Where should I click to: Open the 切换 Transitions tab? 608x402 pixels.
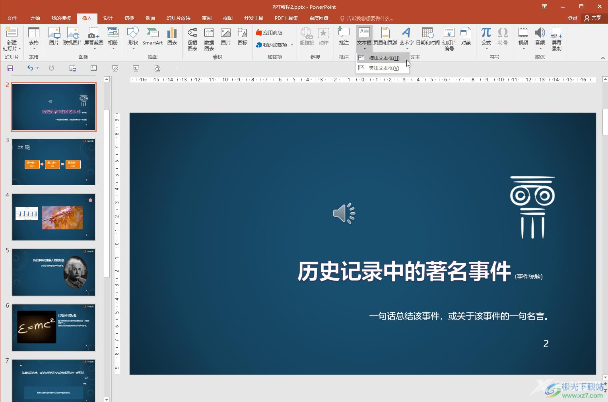click(x=129, y=18)
